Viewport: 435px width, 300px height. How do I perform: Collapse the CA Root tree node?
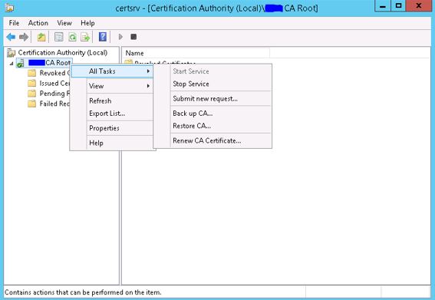(x=12, y=64)
